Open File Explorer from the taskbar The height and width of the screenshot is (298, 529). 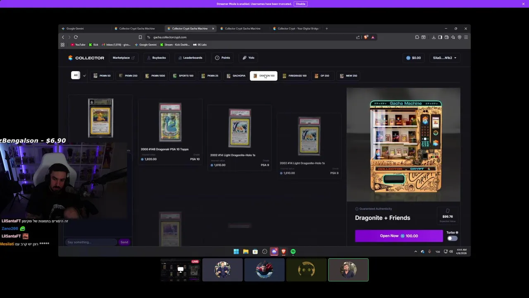pos(245,252)
